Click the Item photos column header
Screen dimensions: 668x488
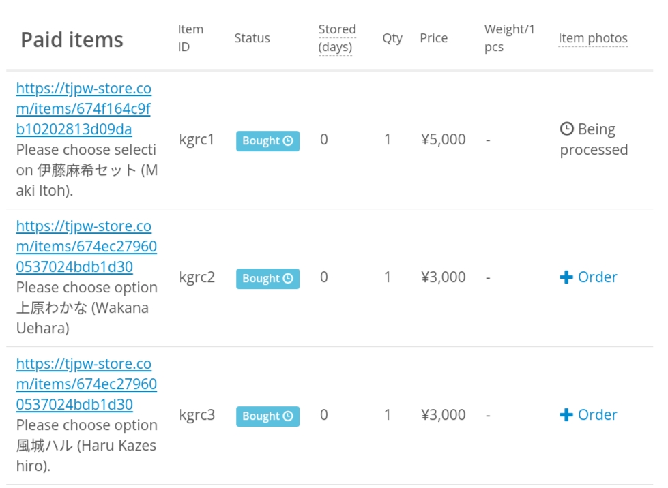[x=592, y=38]
